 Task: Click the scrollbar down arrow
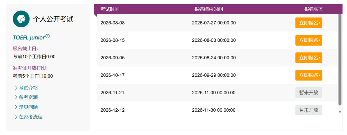[340, 112]
